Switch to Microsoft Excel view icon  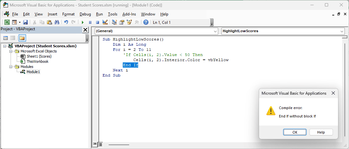[7, 22]
